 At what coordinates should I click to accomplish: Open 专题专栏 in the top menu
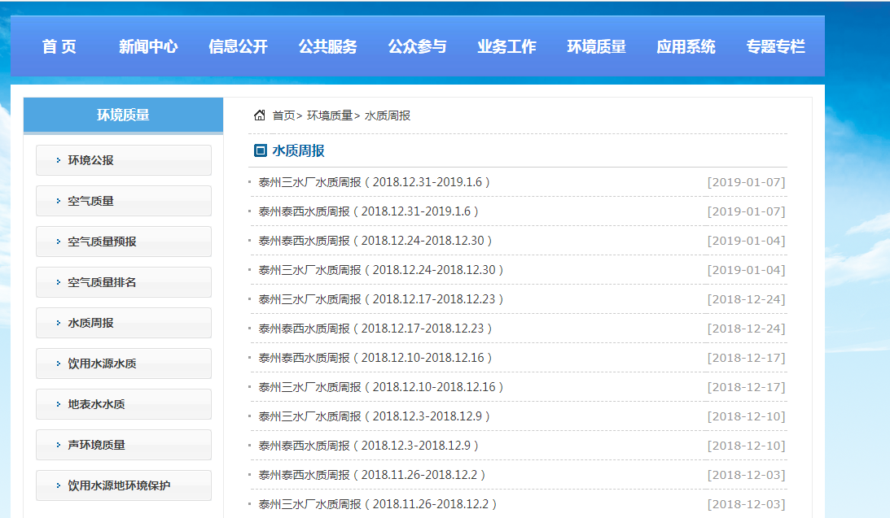click(775, 46)
